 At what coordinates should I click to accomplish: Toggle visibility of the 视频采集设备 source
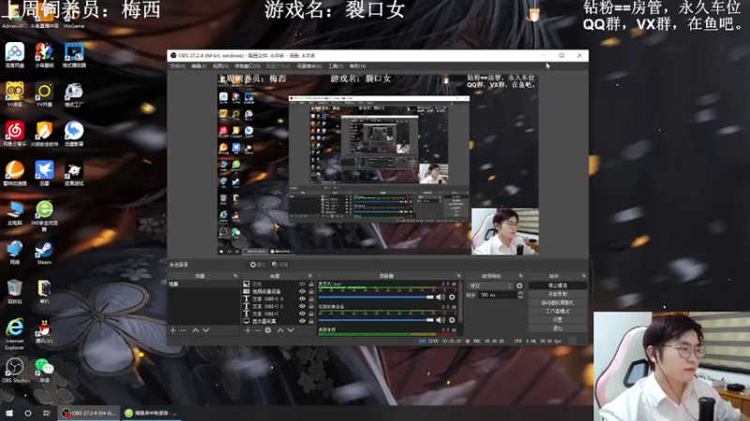click(x=302, y=291)
